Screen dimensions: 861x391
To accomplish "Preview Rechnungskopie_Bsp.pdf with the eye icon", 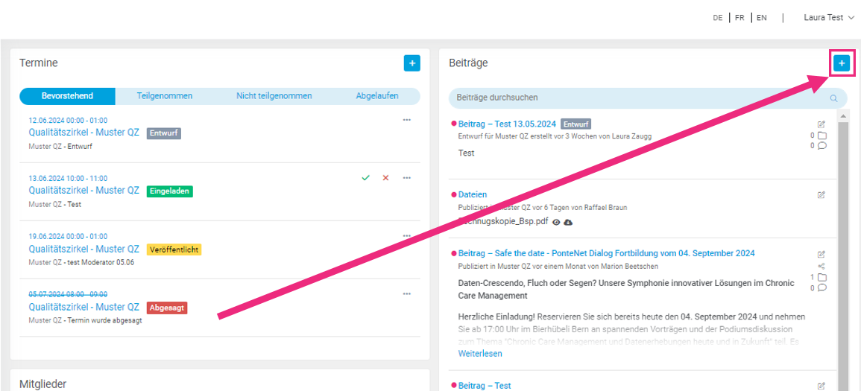I will (x=556, y=222).
